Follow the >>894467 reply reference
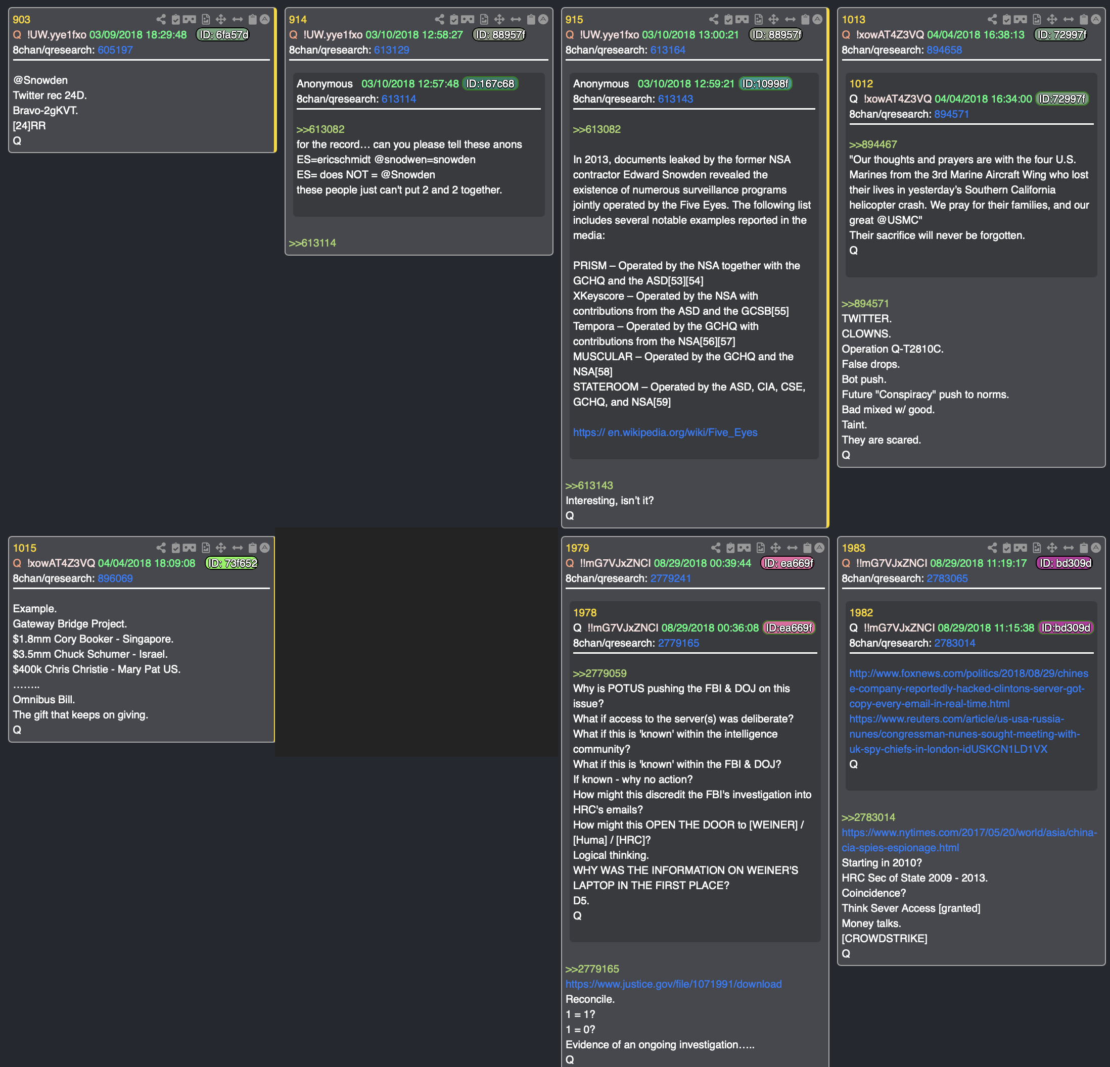This screenshot has width=1110, height=1067. pyautogui.click(x=873, y=144)
